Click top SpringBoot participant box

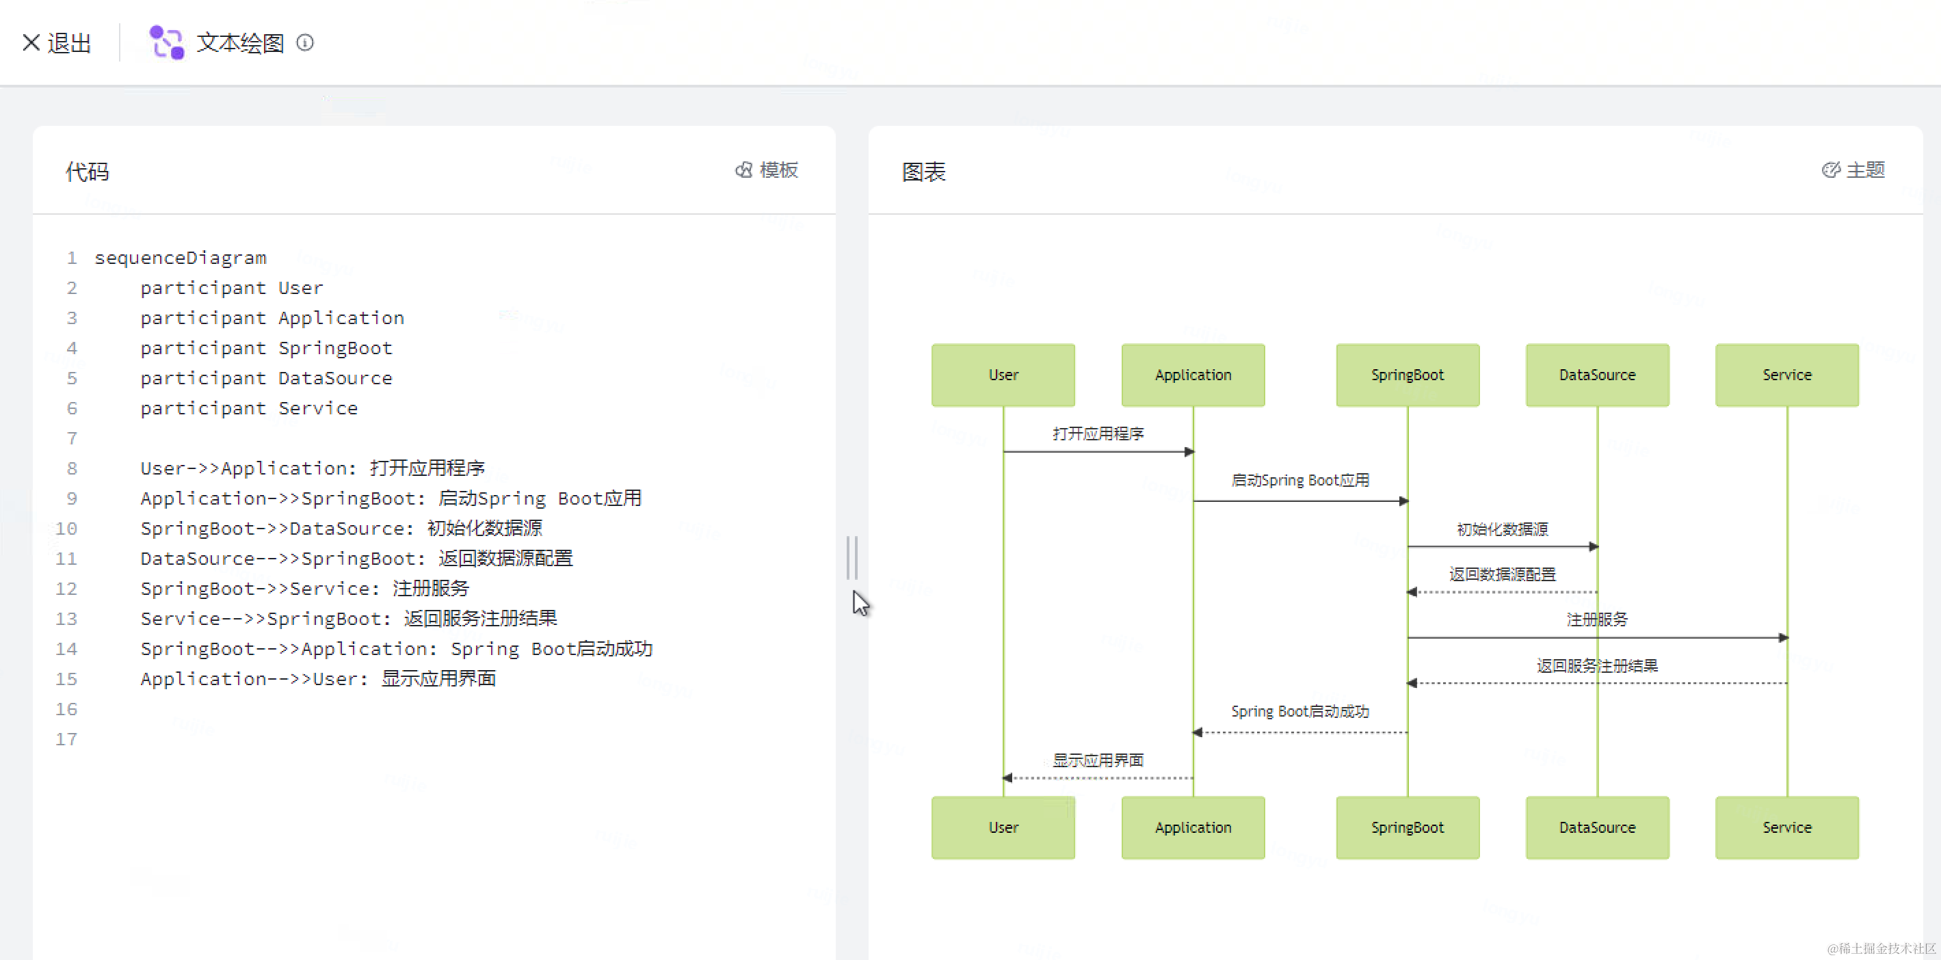click(1407, 375)
